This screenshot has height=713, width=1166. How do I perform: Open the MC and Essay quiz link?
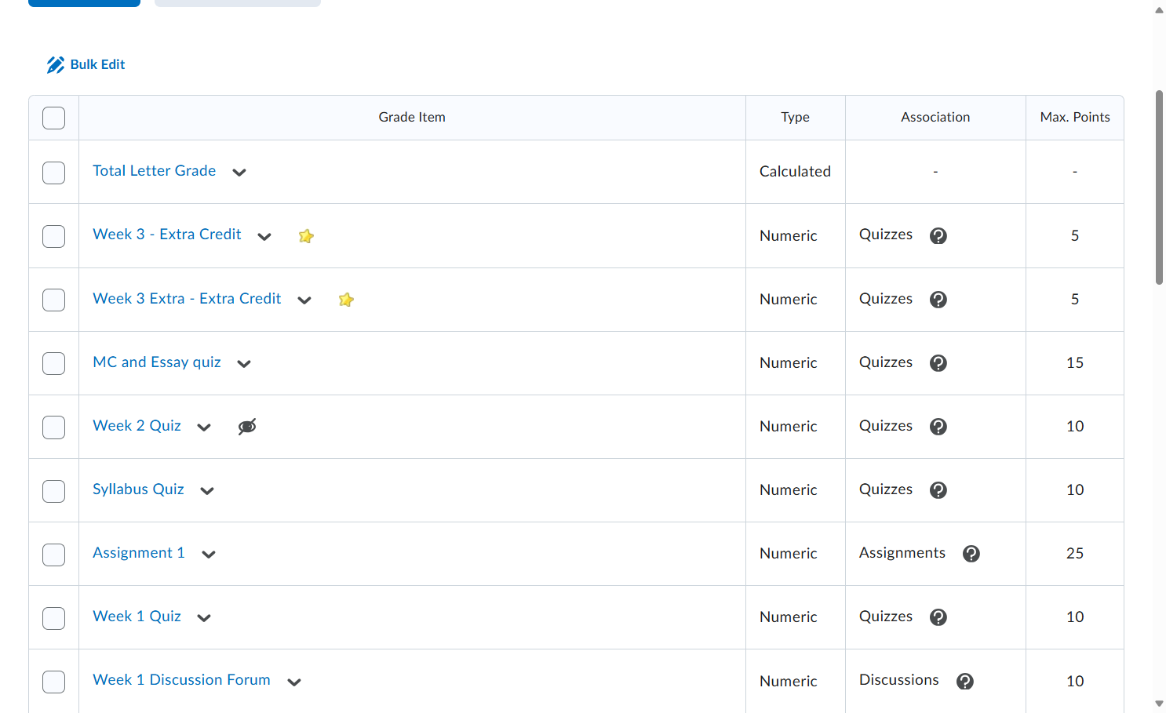157,362
